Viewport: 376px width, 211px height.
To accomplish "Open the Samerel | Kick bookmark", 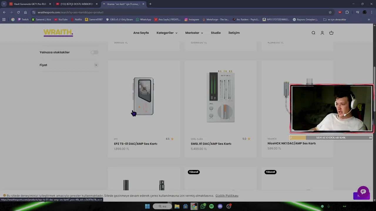I will tap(41, 20).
